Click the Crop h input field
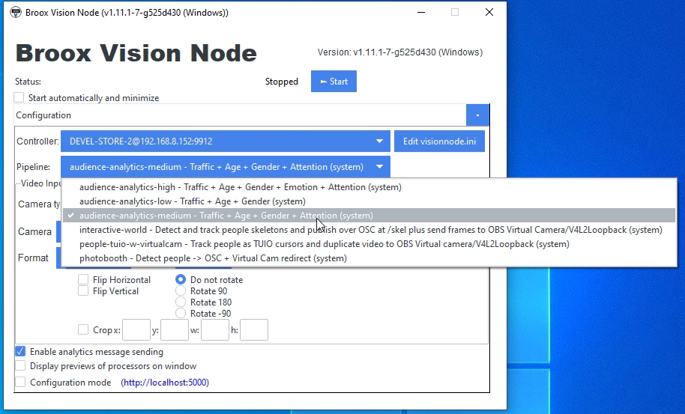This screenshot has height=414, width=685. [254, 330]
